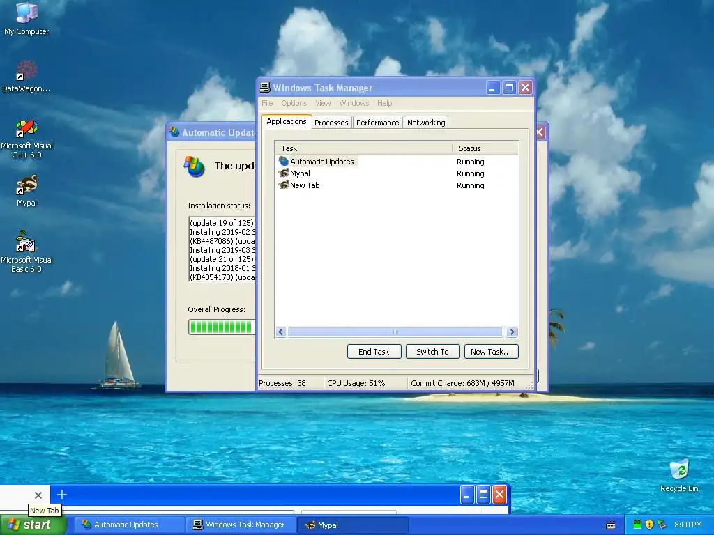The height and width of the screenshot is (535, 714).
Task: Click the Automatic Updates tray icon
Action: [x=662, y=525]
